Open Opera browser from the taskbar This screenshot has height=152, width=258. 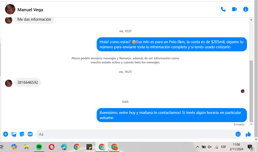[51, 147]
